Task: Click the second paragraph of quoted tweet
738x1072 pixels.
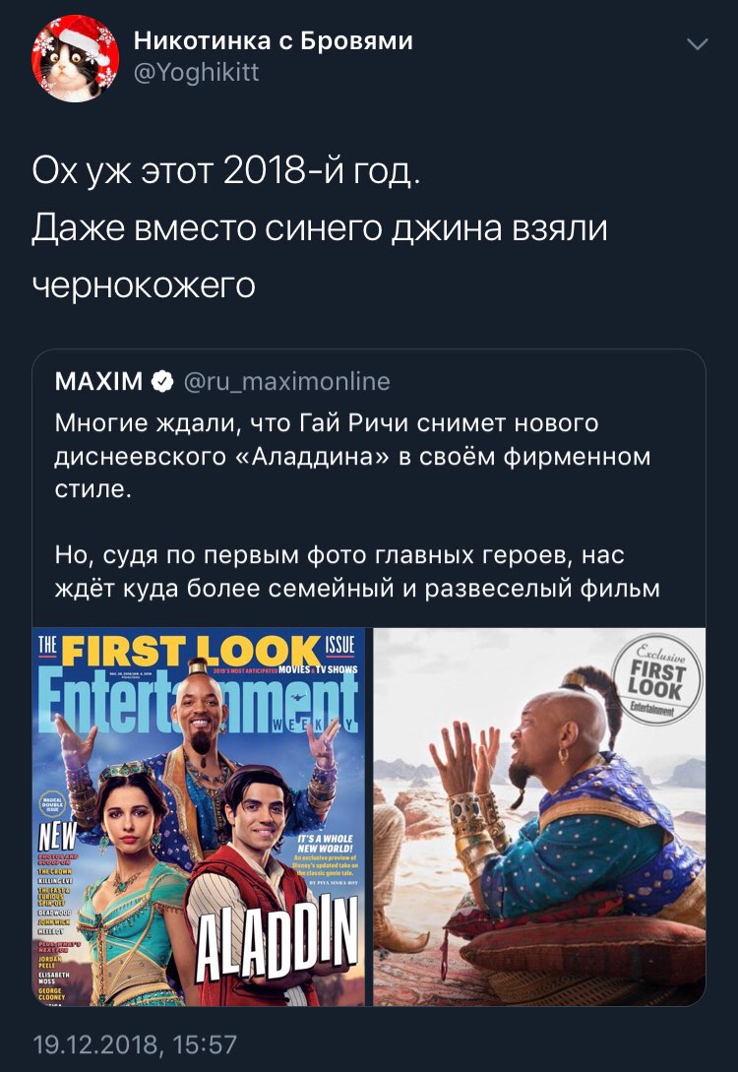Action: [x=357, y=572]
